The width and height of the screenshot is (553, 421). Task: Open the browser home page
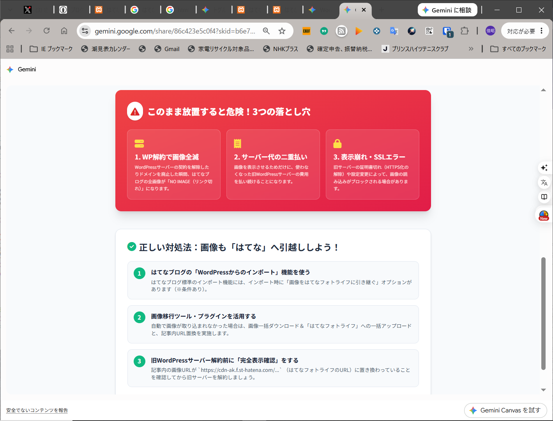coord(64,31)
